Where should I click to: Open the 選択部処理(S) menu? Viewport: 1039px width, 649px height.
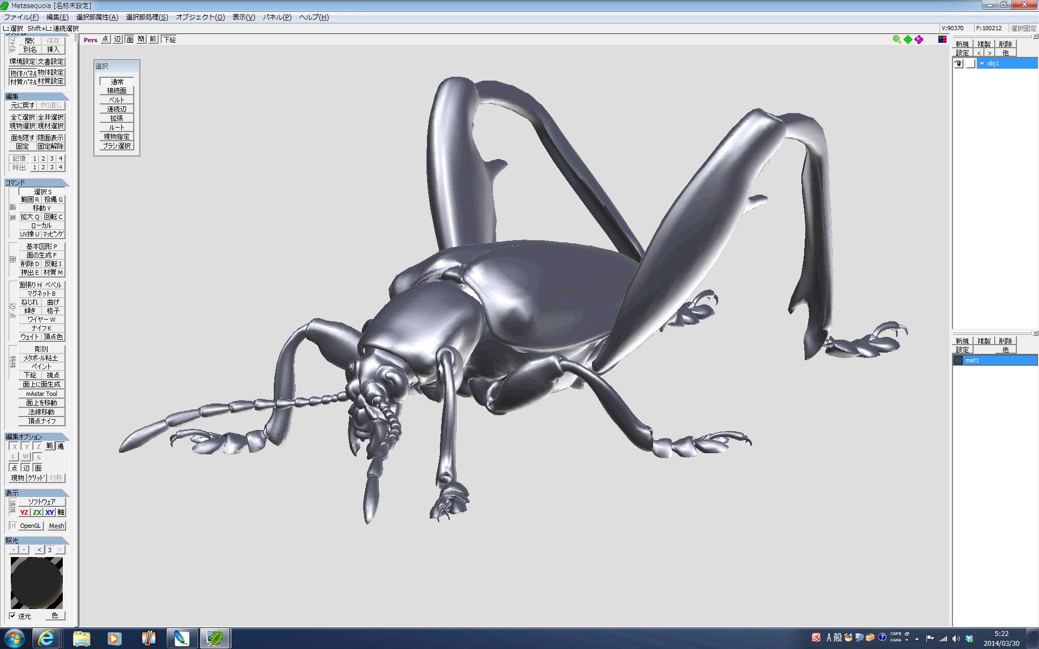point(147,17)
